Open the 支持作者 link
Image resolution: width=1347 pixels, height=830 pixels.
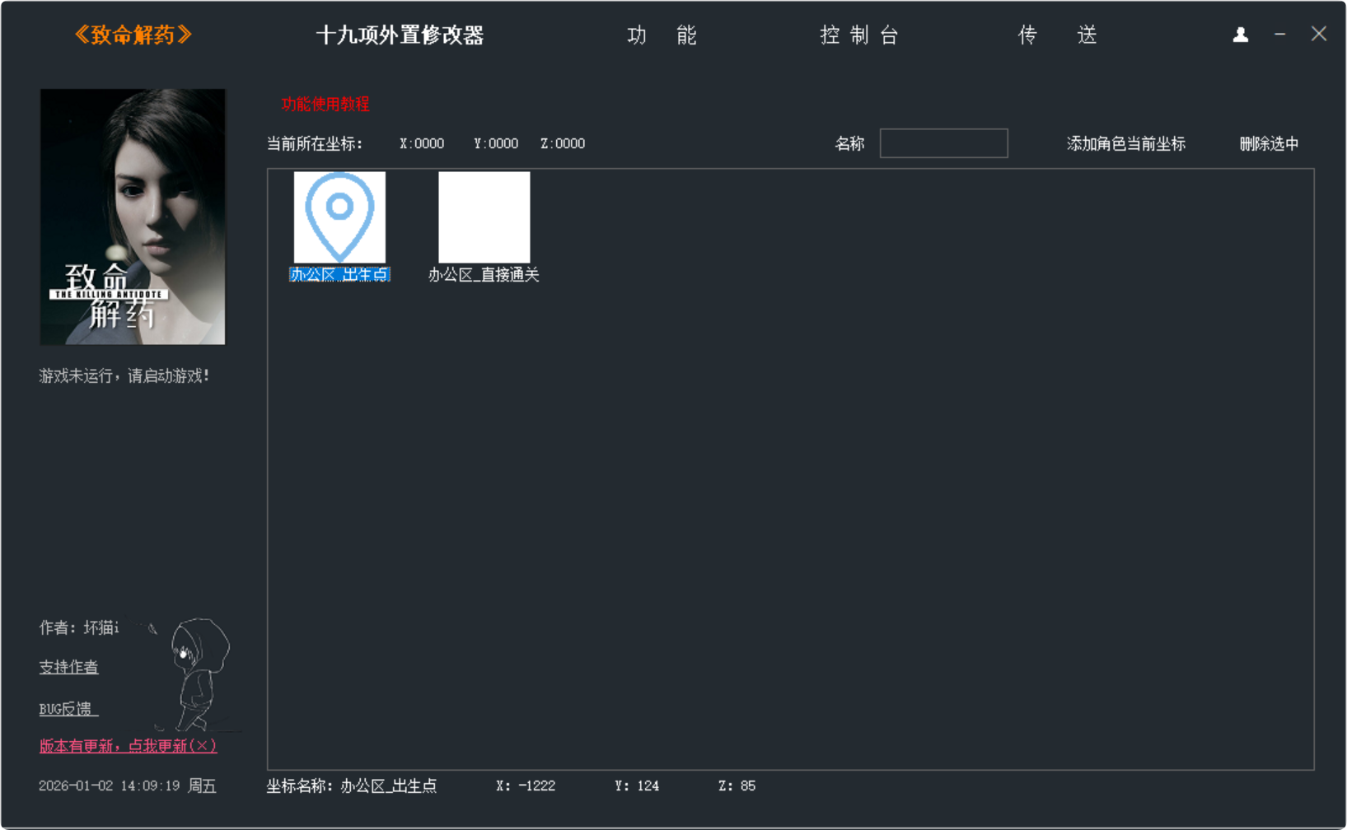click(69, 667)
